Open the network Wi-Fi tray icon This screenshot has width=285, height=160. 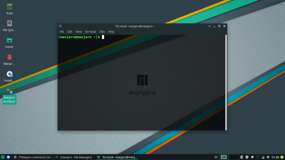click(252, 157)
